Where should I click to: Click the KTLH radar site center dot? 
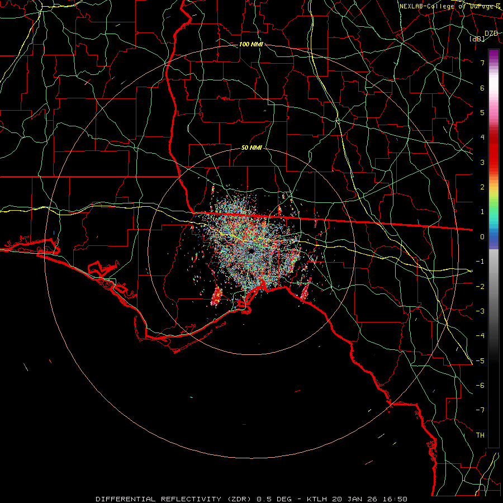(x=251, y=251)
